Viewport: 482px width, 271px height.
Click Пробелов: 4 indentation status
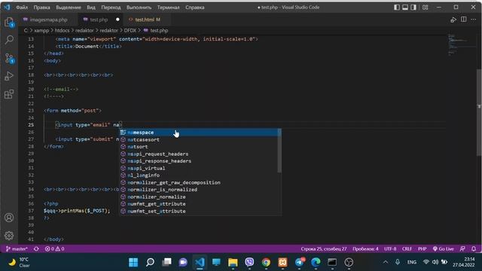[365, 248]
